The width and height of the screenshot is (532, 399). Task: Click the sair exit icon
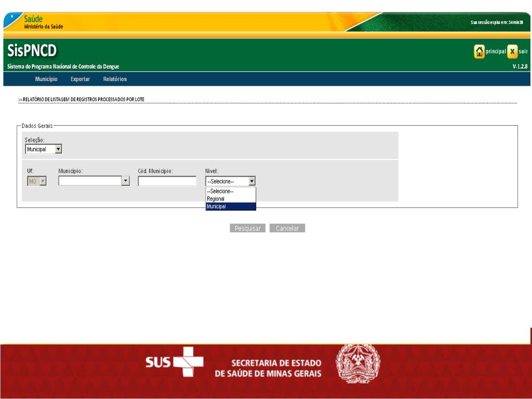coord(512,51)
